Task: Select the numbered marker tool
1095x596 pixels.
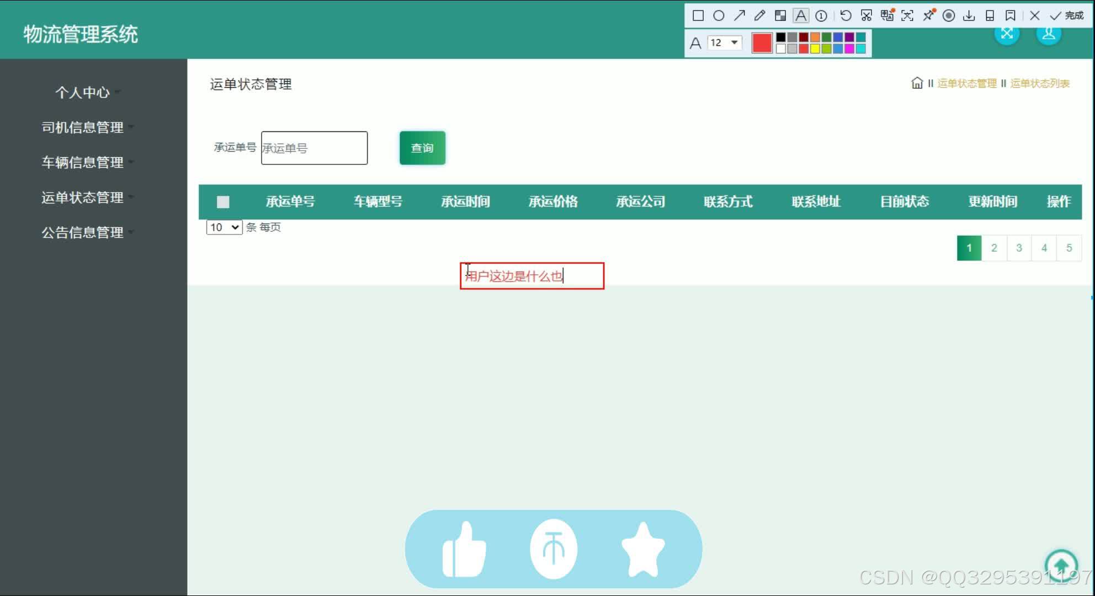Action: [821, 15]
